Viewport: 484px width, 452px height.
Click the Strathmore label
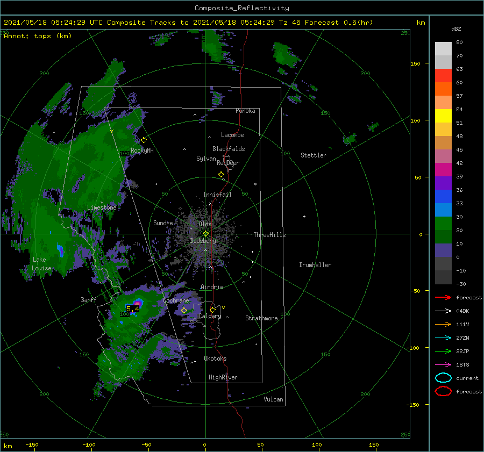[261, 318]
